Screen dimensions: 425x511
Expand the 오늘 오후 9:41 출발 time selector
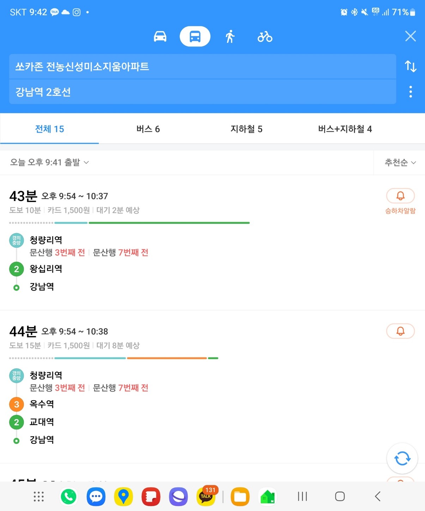(x=49, y=162)
